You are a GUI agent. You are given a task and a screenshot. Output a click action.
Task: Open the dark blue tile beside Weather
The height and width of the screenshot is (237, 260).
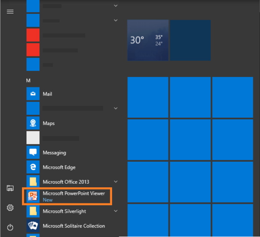point(190,40)
